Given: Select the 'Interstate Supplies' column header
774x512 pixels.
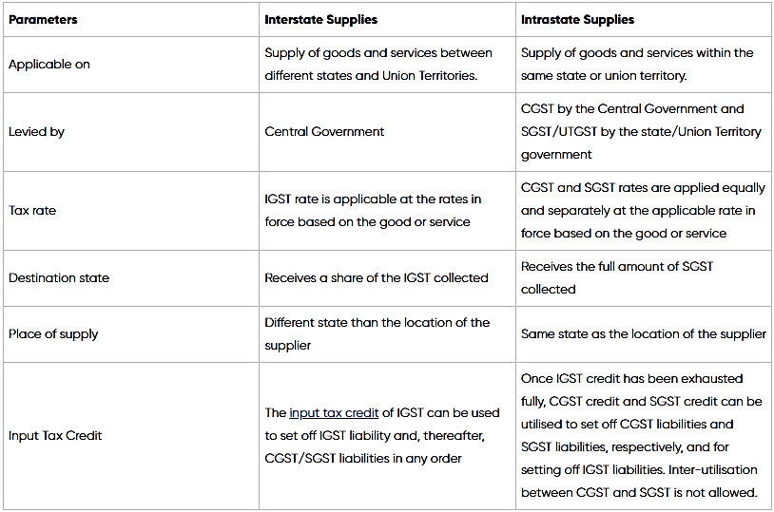Looking at the screenshot, I should [x=321, y=19].
